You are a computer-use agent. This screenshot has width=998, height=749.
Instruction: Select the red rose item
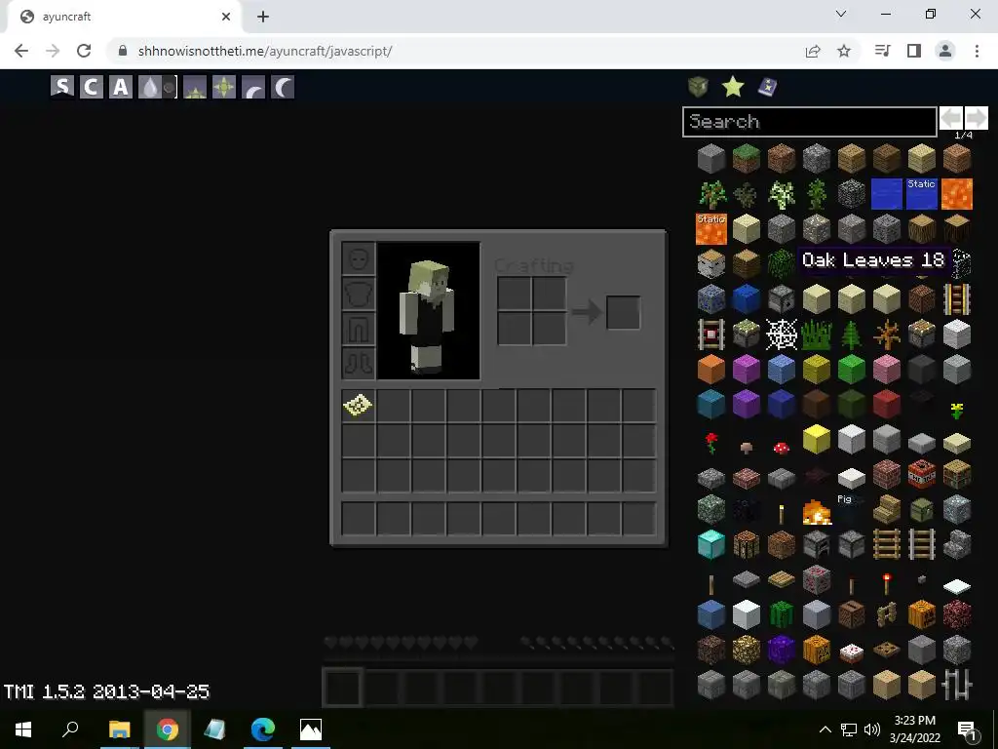click(710, 442)
